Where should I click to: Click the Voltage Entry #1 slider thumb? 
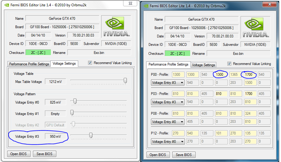click(72, 113)
